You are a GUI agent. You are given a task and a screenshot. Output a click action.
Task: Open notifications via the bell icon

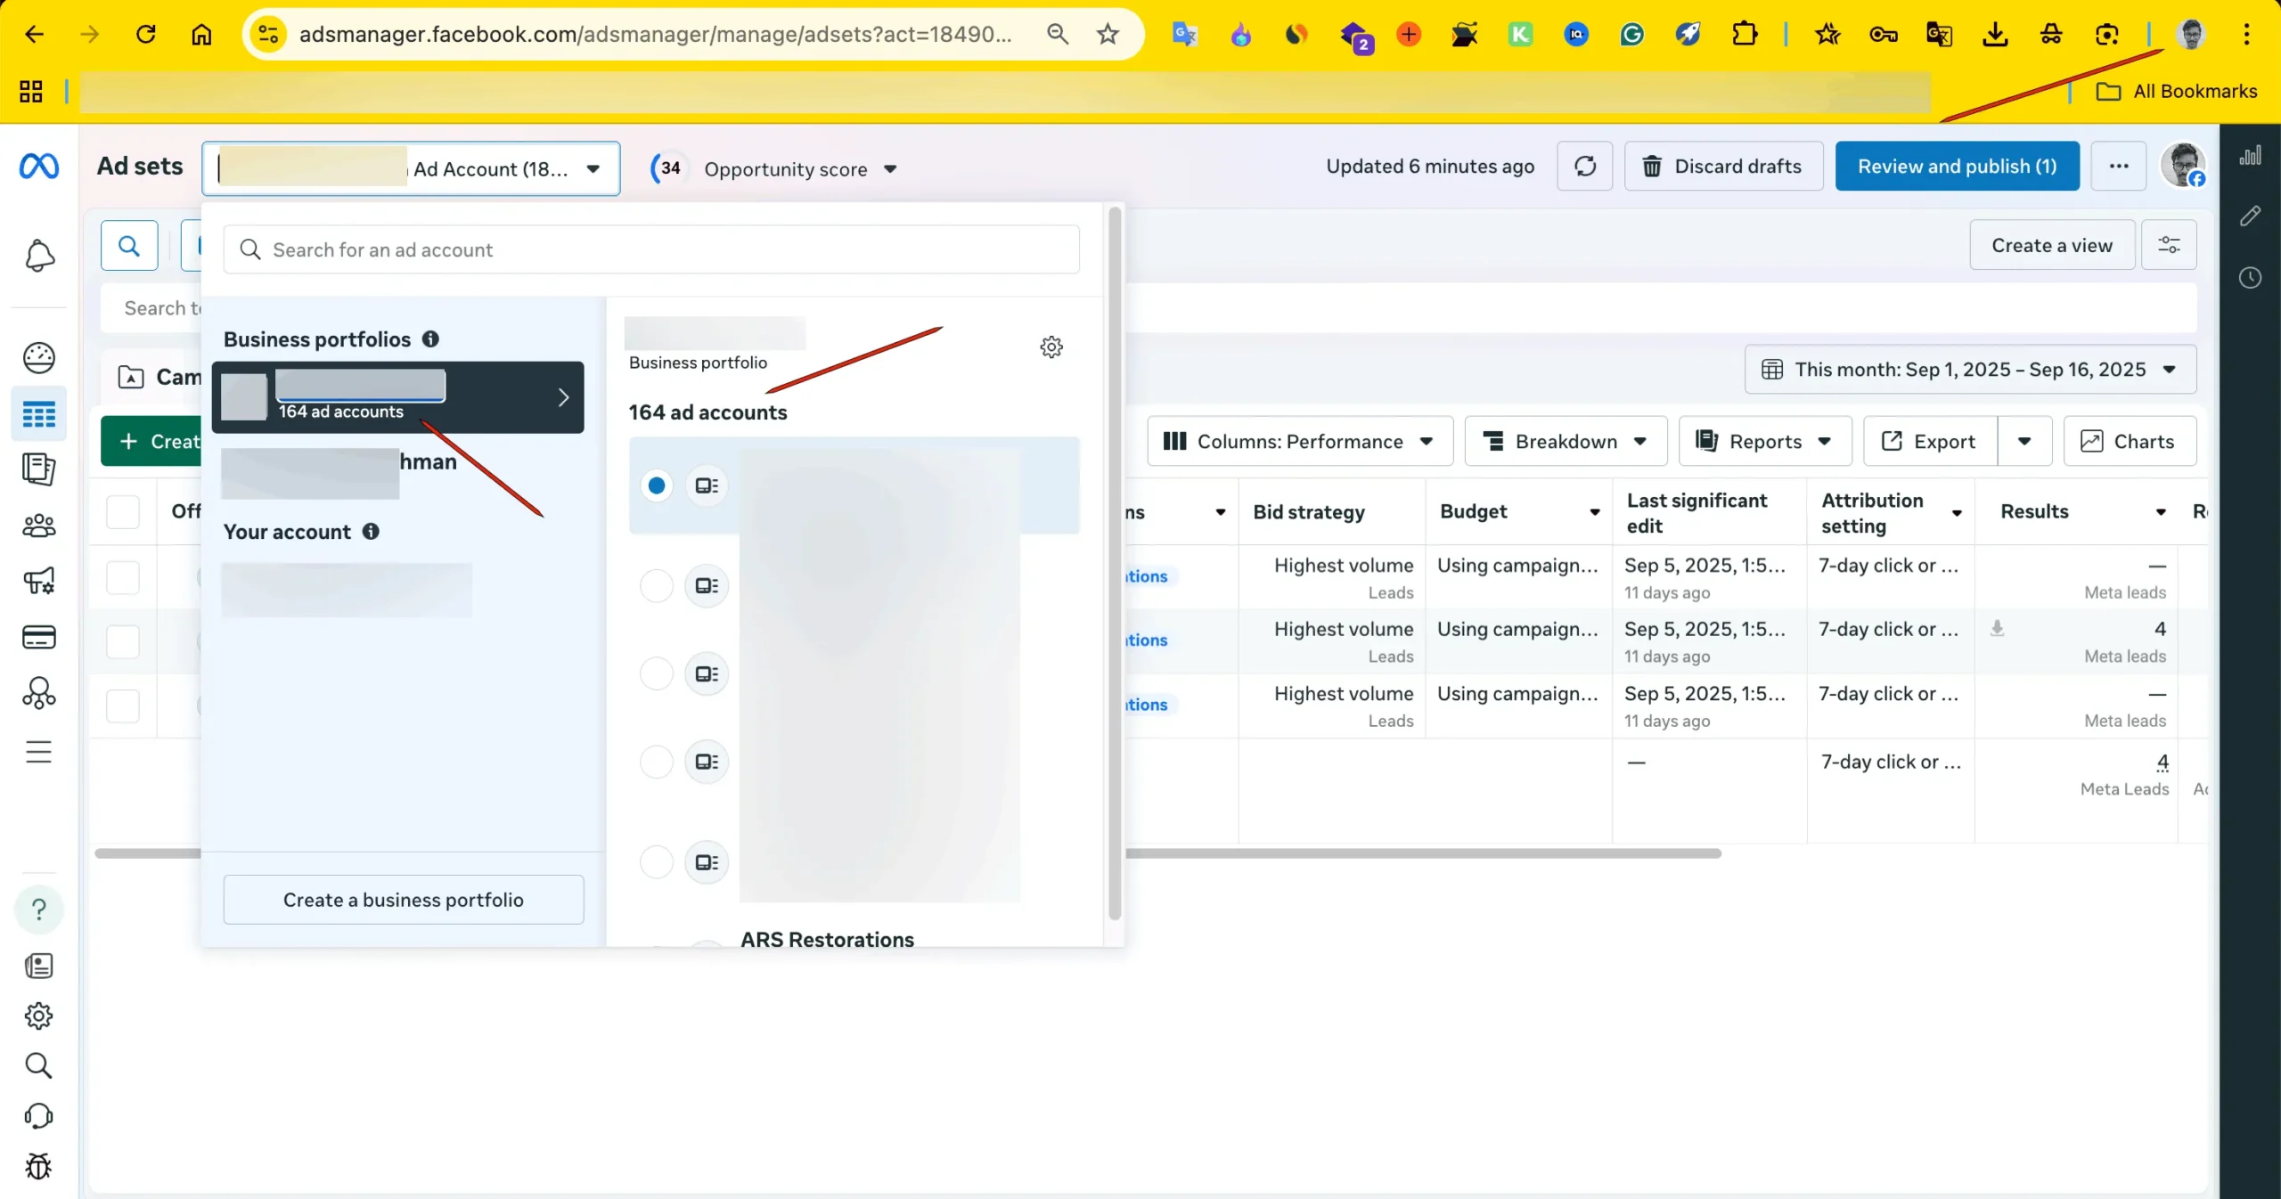38,256
